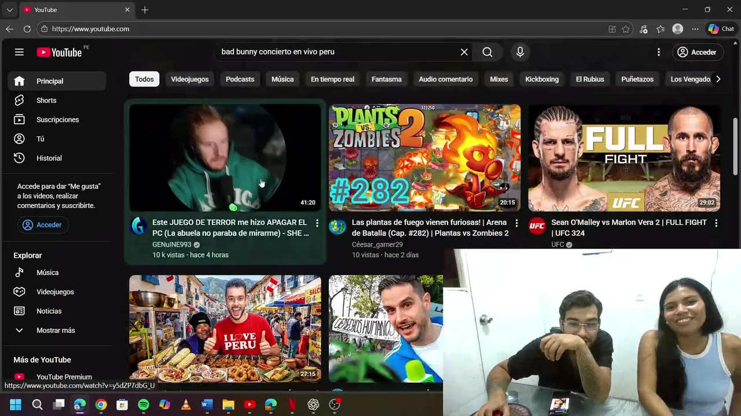Open YouTube settings three-dot menu
The image size is (741, 416).
[658, 52]
